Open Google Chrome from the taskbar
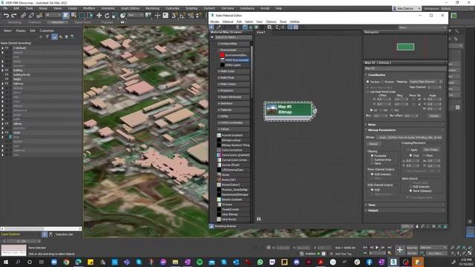Viewport: 475px width, 267px height. 66,262
